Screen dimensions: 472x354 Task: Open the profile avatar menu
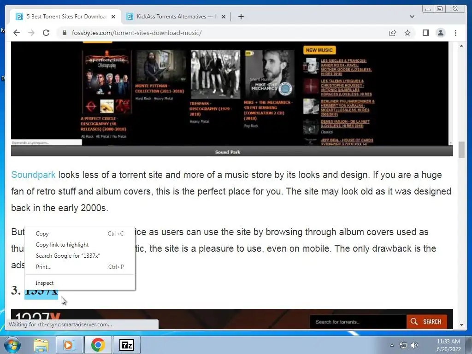440,33
